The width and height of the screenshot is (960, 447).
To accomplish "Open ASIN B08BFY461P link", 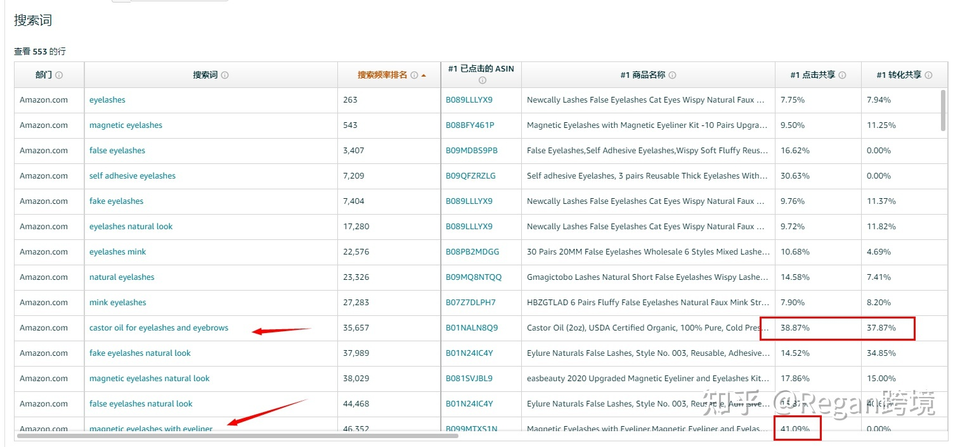I will coord(470,125).
